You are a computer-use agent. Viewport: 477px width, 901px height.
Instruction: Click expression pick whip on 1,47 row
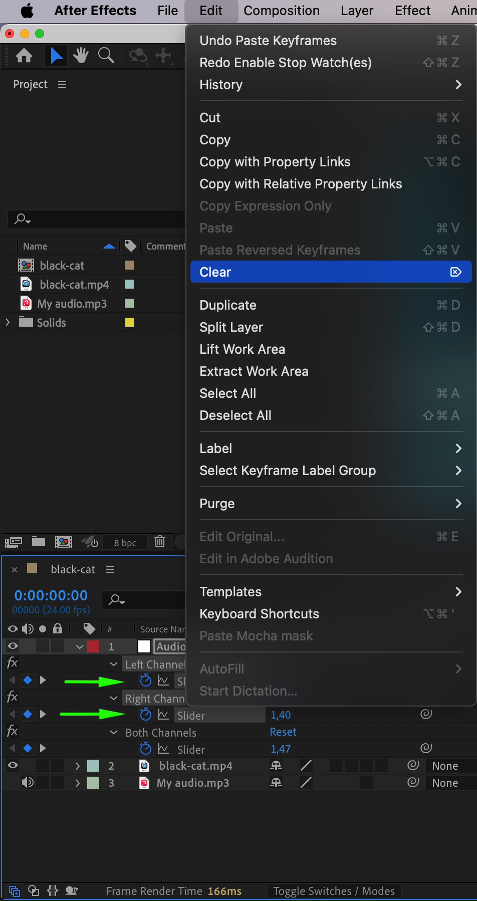426,748
